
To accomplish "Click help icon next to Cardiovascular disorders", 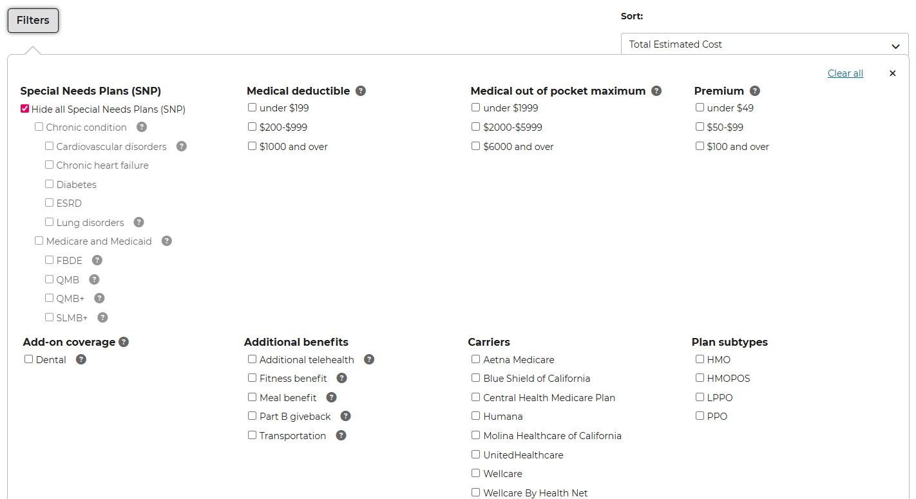I will click(x=182, y=146).
